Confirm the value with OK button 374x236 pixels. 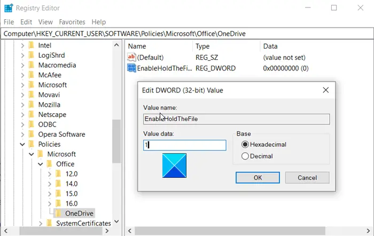258,178
